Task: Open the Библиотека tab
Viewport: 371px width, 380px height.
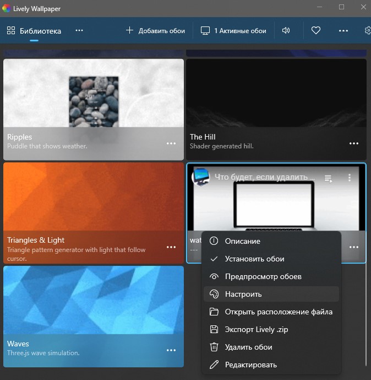Action: pos(34,31)
